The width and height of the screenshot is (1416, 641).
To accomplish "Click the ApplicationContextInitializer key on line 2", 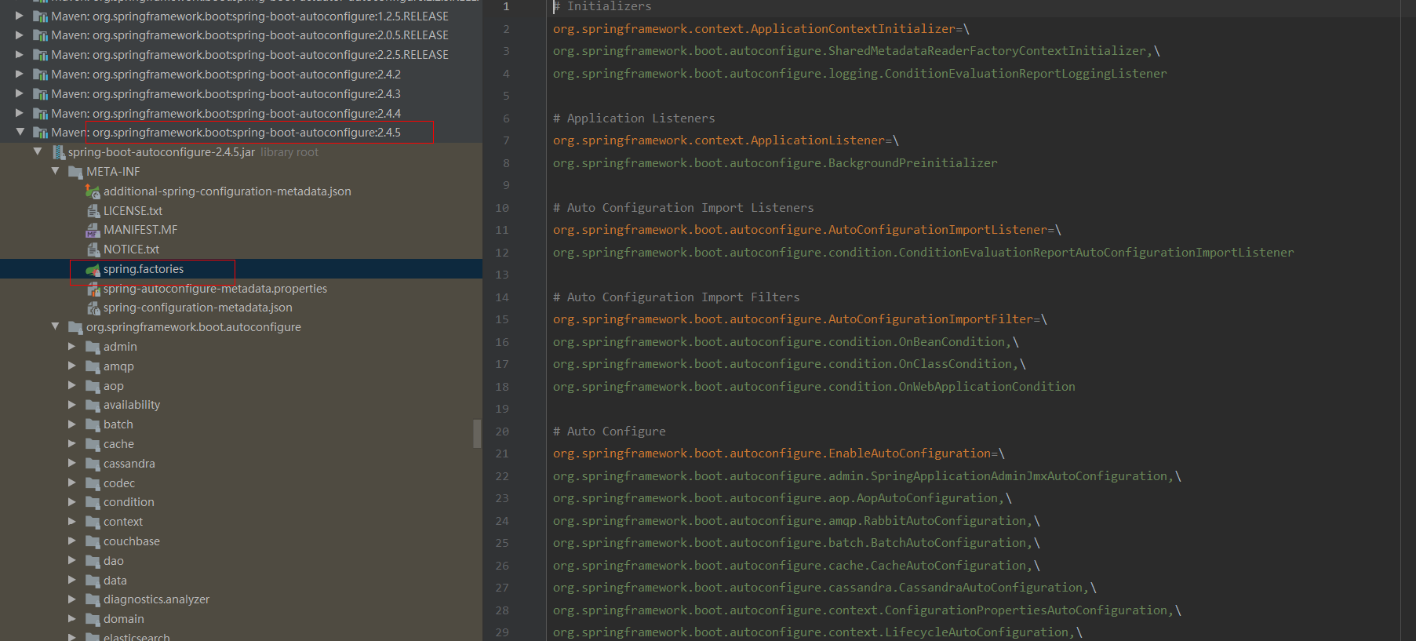I will pos(754,28).
